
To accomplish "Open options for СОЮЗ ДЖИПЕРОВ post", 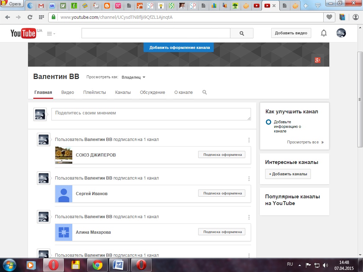I will point(249,140).
